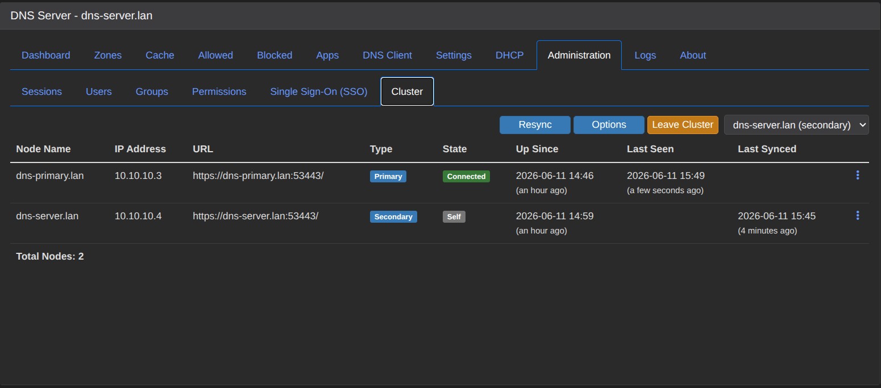Click the DNS Server - dns-server.lan title

click(x=81, y=15)
